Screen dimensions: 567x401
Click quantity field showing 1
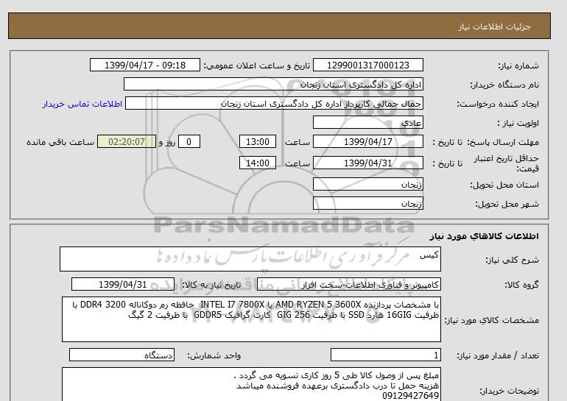tap(386, 355)
